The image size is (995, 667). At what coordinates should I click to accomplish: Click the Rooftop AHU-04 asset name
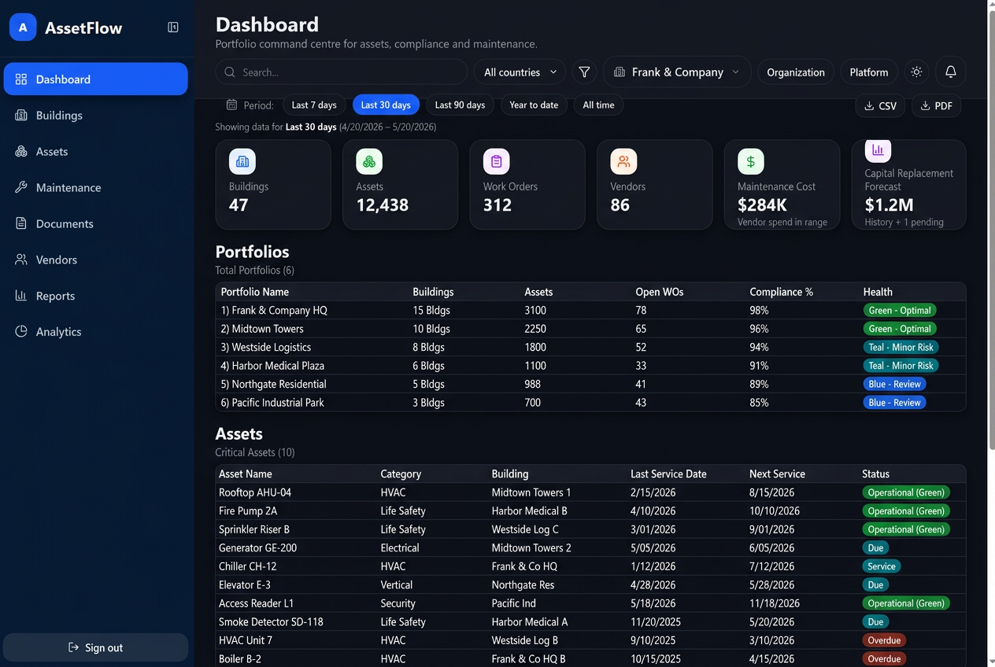pos(255,492)
